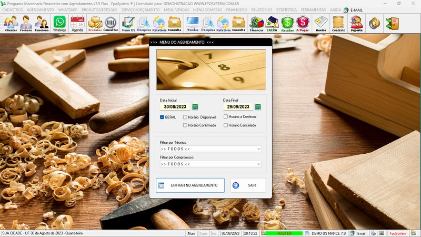Open the Produtos boxes icon

[95, 23]
